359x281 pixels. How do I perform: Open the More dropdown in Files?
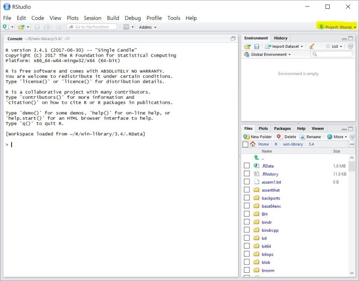pyautogui.click(x=337, y=137)
